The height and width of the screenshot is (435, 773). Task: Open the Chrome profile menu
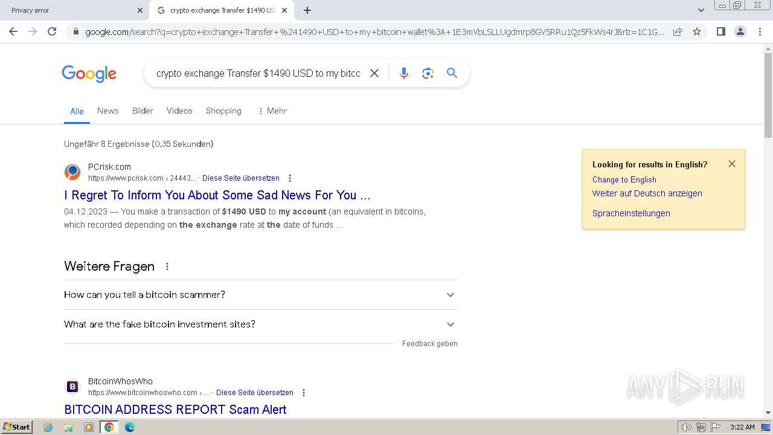click(740, 31)
